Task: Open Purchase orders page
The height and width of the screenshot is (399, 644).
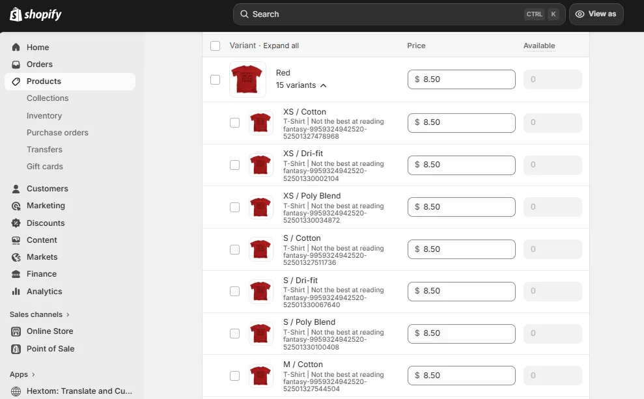Action: coord(57,133)
